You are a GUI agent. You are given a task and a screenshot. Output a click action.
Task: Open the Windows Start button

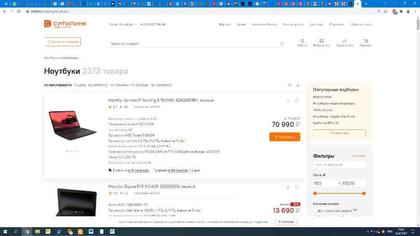(x=5, y=231)
